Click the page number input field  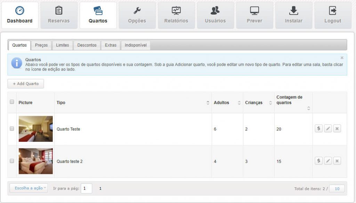coord(86,188)
